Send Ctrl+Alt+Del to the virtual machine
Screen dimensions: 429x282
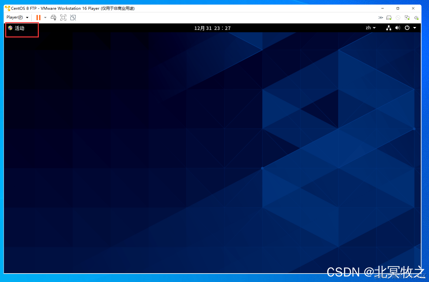point(54,18)
